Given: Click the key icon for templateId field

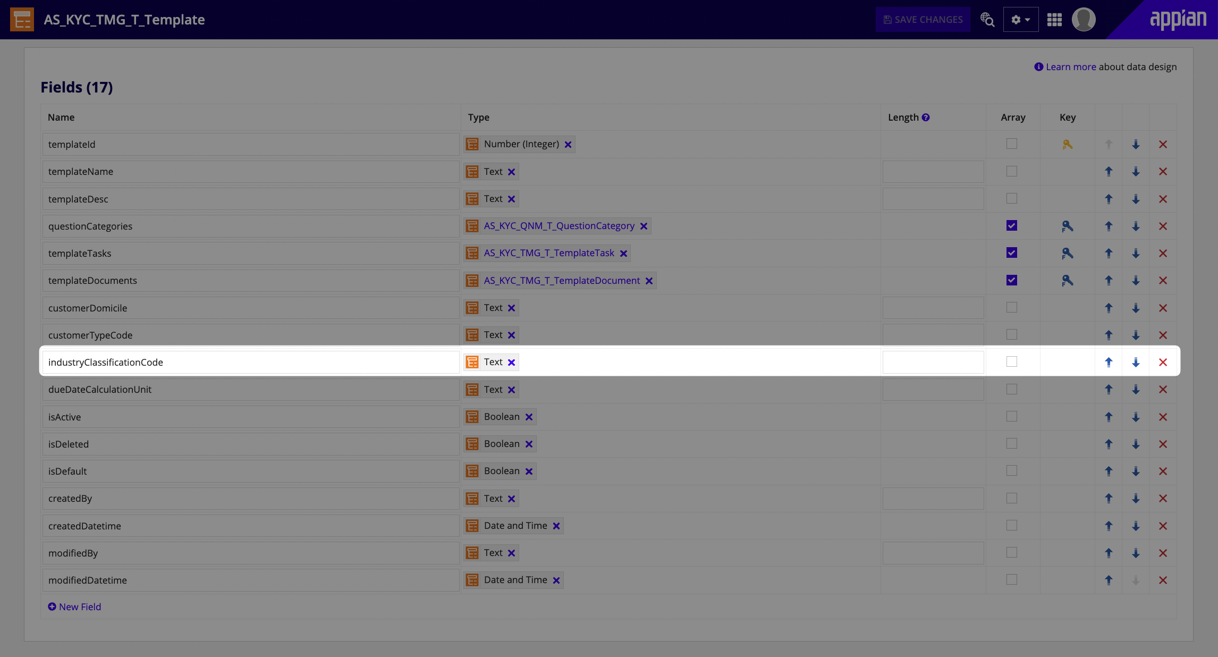Looking at the screenshot, I should pos(1068,144).
